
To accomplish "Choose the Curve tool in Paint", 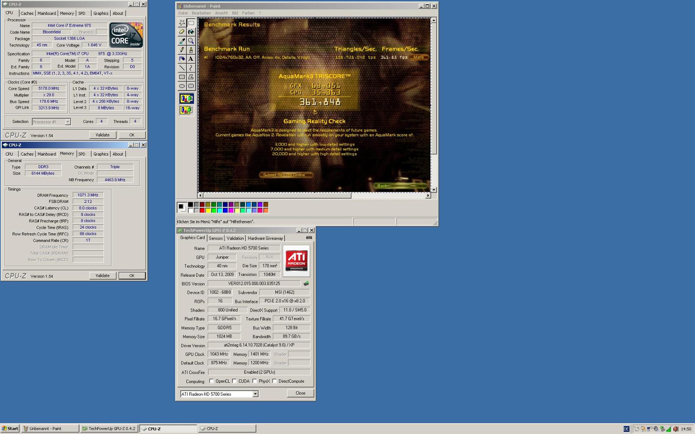I will pos(191,68).
